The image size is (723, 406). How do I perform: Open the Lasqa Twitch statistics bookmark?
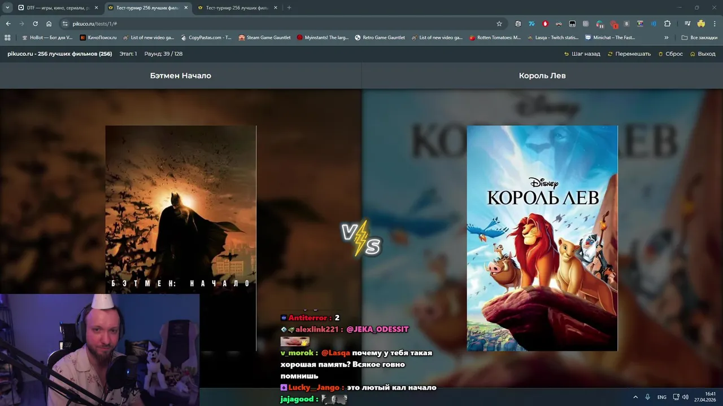click(553, 38)
